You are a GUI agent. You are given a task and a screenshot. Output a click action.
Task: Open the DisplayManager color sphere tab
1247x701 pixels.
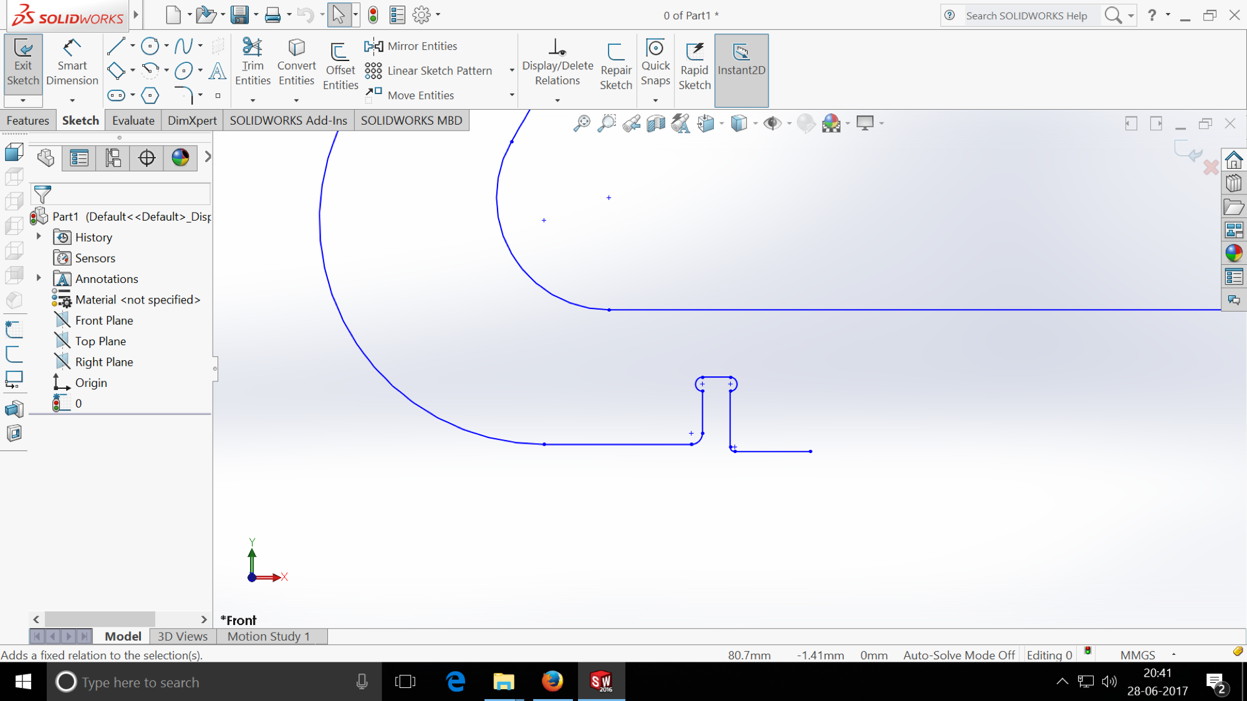pos(180,158)
